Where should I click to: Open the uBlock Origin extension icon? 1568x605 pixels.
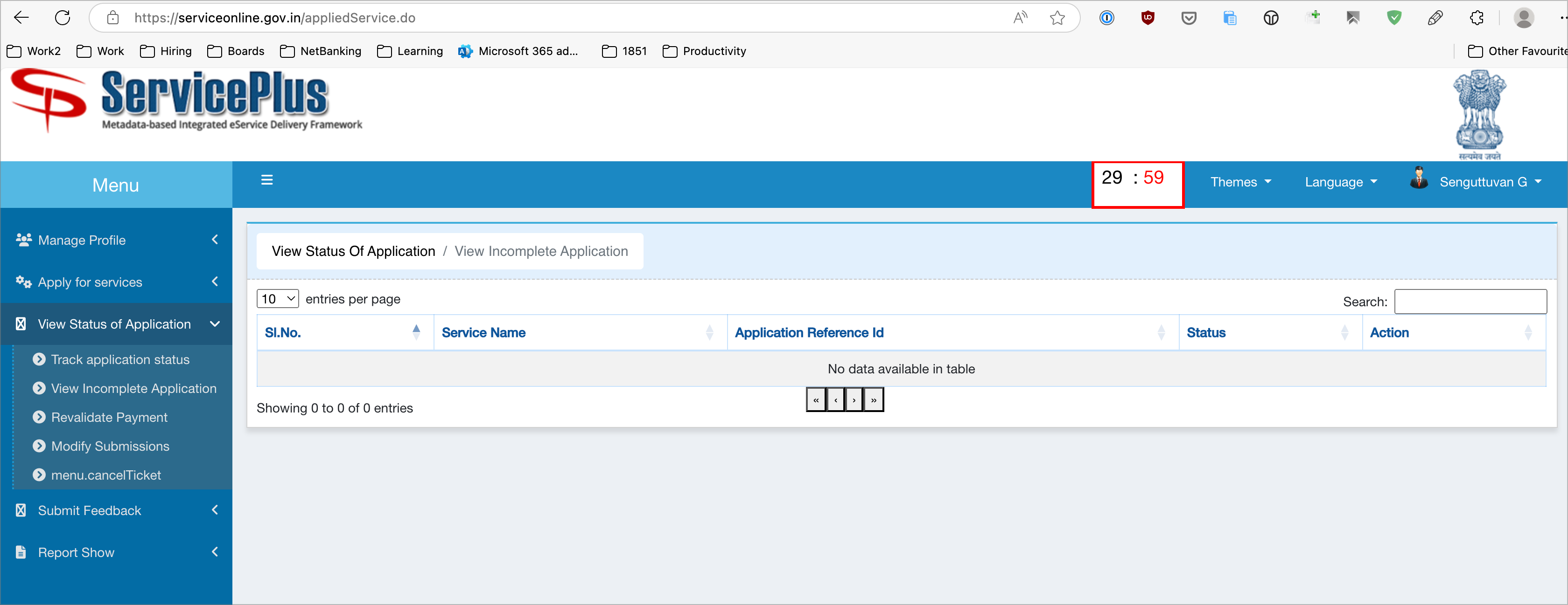(x=1148, y=18)
